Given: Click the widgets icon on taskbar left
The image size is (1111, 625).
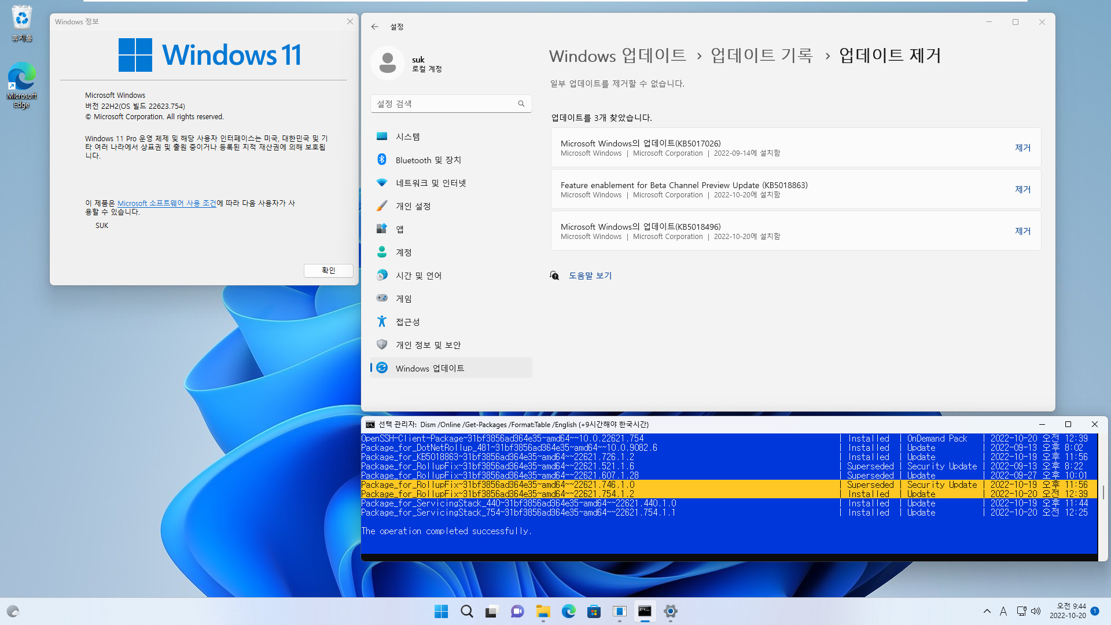Looking at the screenshot, I should tap(13, 611).
